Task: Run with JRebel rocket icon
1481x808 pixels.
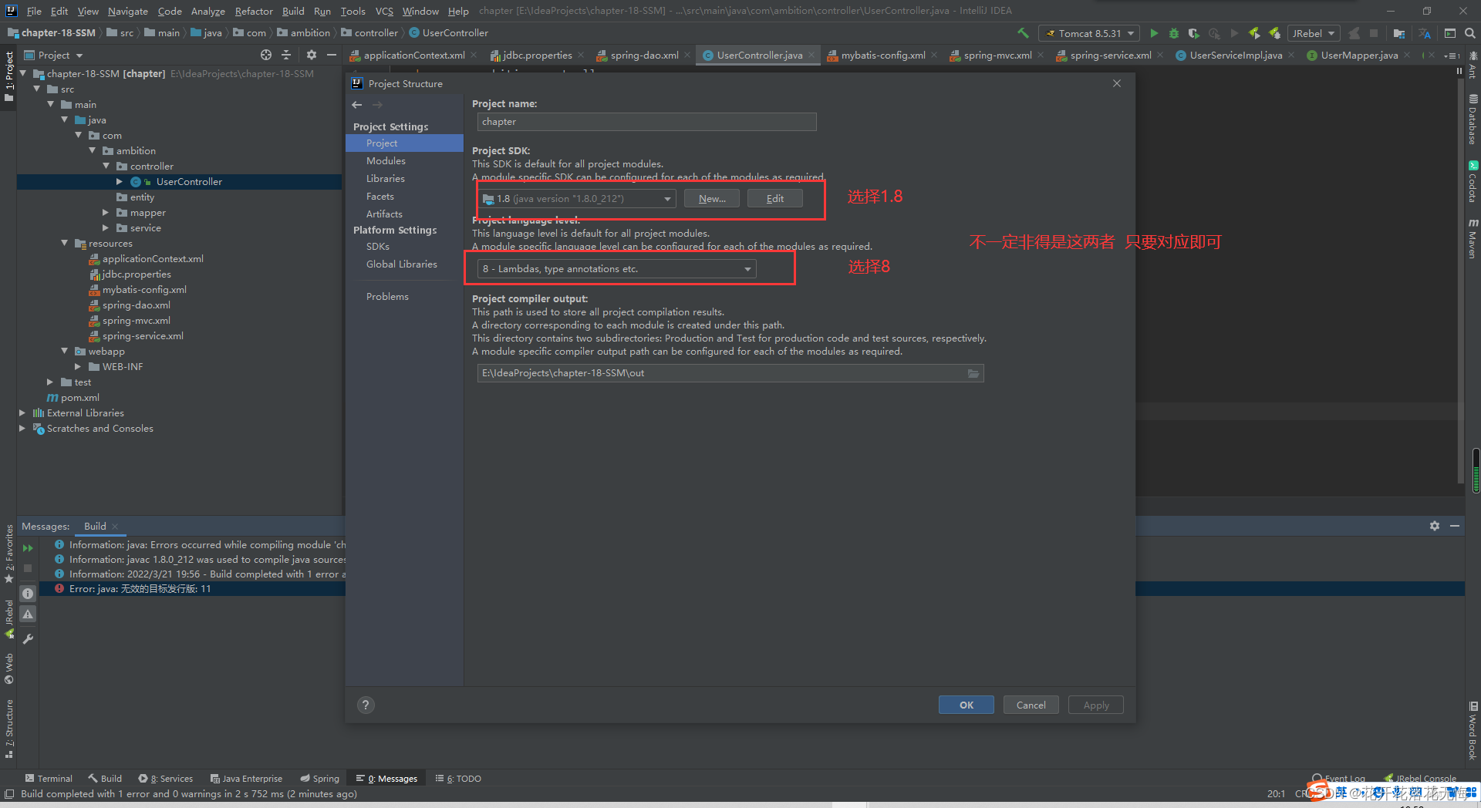Action: click(x=1254, y=33)
